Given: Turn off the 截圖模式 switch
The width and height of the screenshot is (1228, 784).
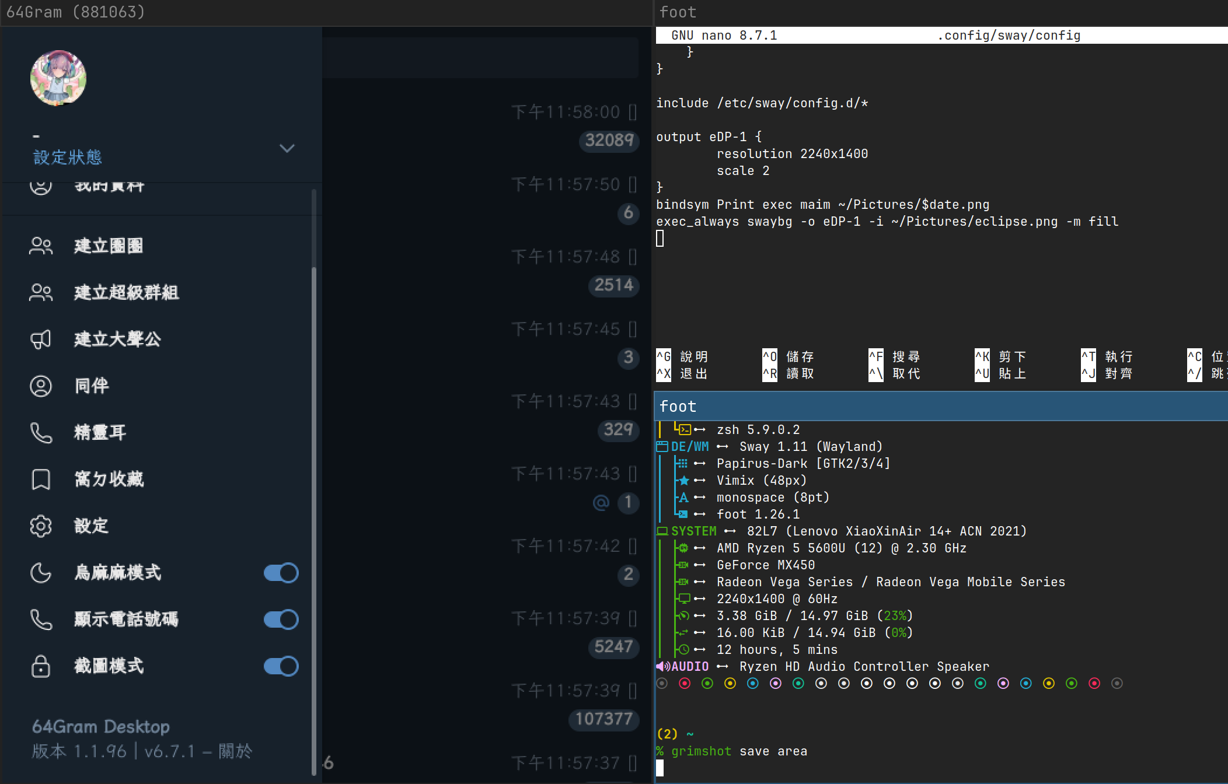Looking at the screenshot, I should [x=281, y=666].
